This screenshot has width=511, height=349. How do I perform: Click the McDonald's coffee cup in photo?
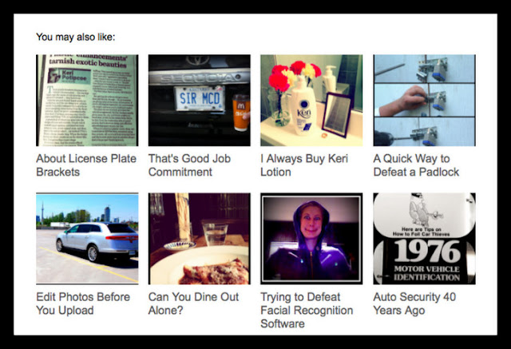tap(241, 113)
